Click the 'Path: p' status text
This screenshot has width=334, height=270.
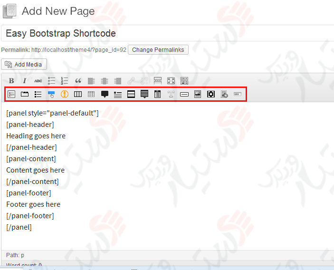click(x=15, y=255)
